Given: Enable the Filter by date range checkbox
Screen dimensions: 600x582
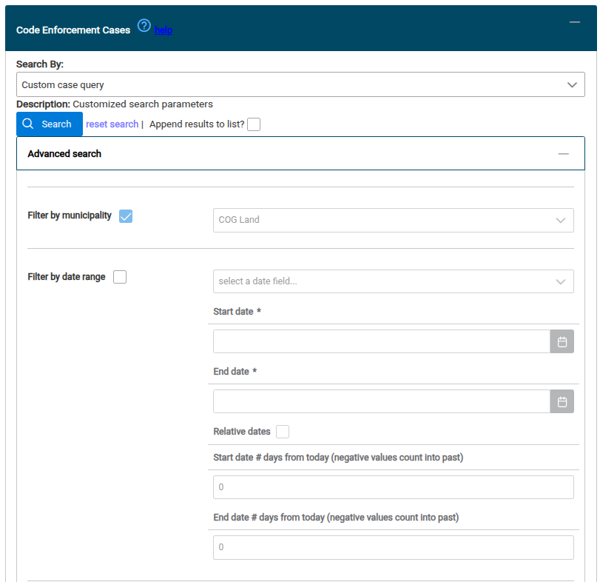Looking at the screenshot, I should pos(120,277).
